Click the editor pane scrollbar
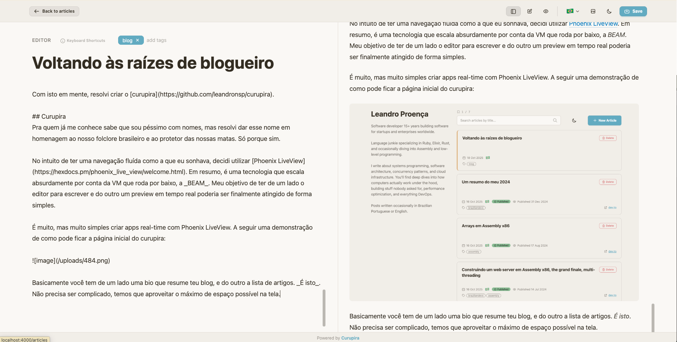 pyautogui.click(x=324, y=307)
